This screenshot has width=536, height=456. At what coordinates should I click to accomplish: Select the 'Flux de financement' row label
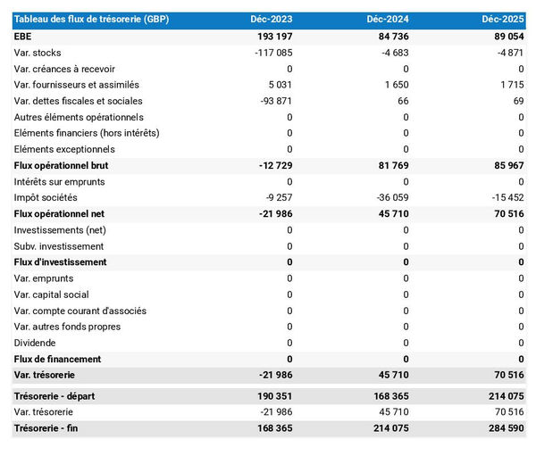coord(57,359)
